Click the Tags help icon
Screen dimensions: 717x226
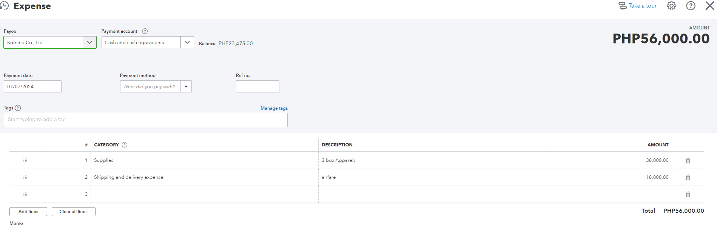[18, 108]
